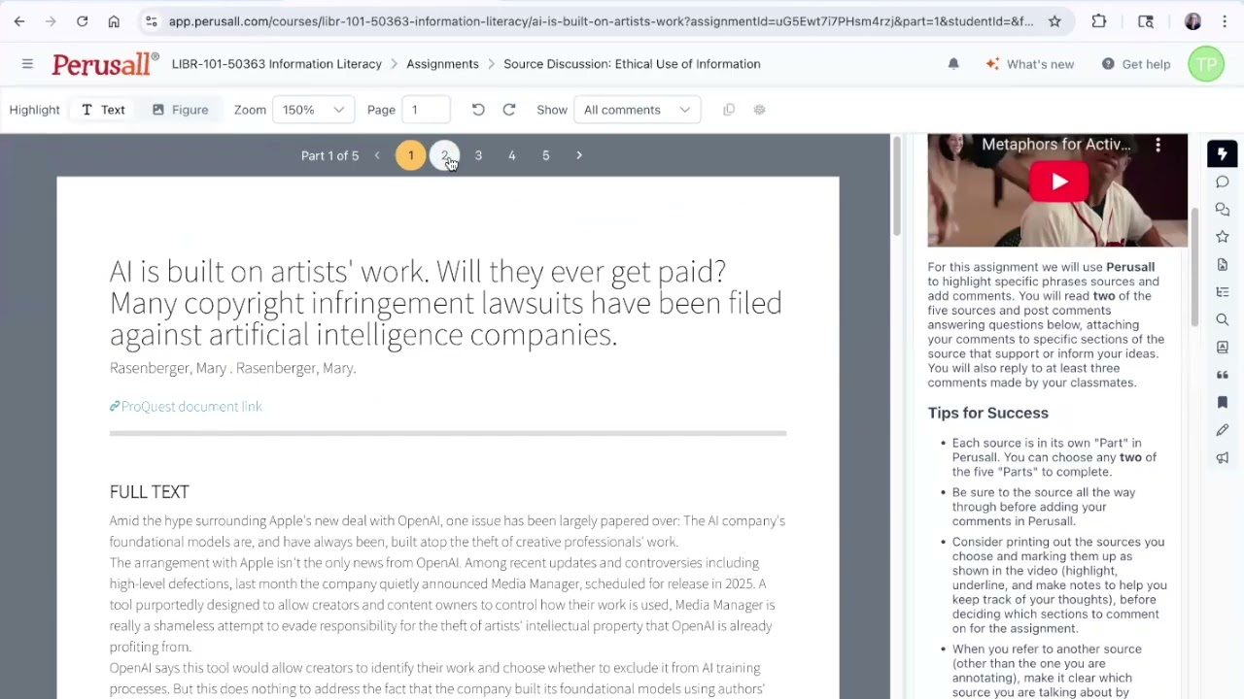Screen dimensions: 1244x699
Task: Open the conversations double-bubble panel
Action: (x=1223, y=210)
